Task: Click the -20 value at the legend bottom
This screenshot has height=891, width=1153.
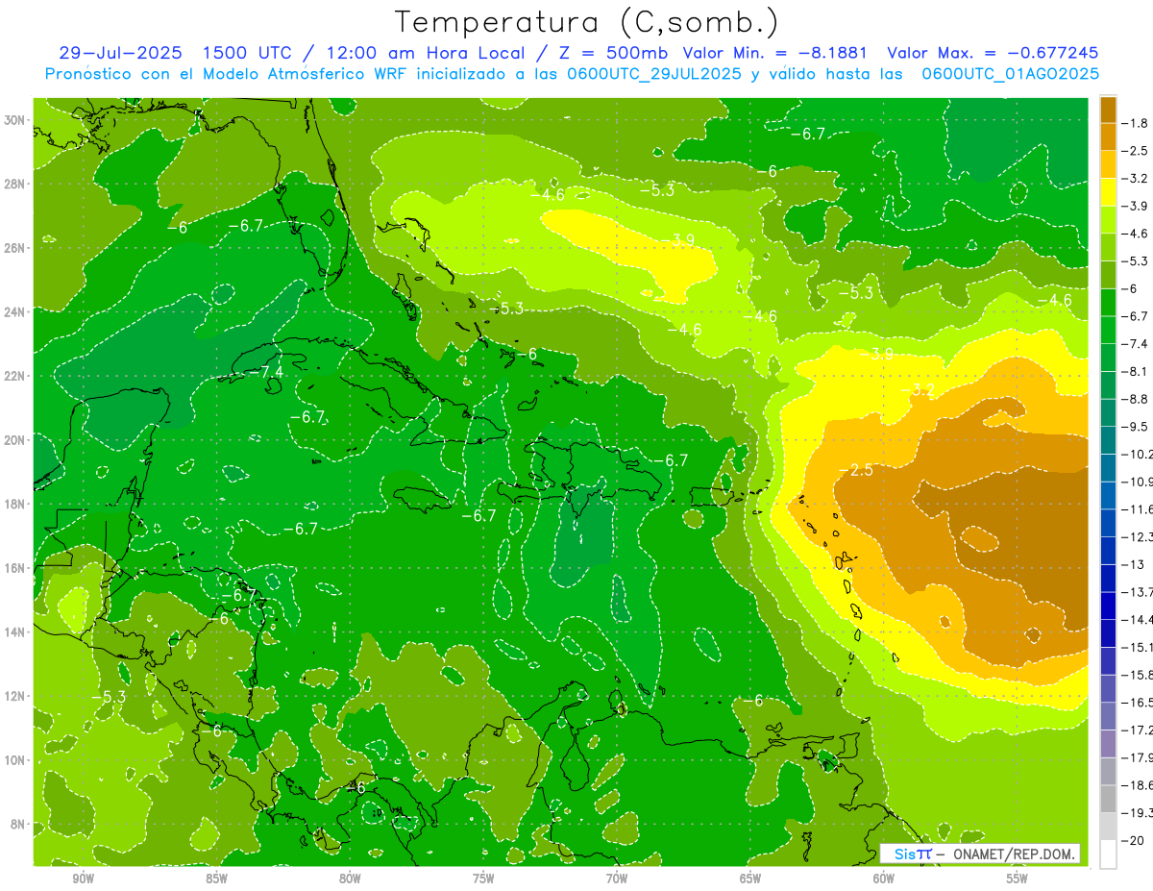Action: click(1133, 840)
